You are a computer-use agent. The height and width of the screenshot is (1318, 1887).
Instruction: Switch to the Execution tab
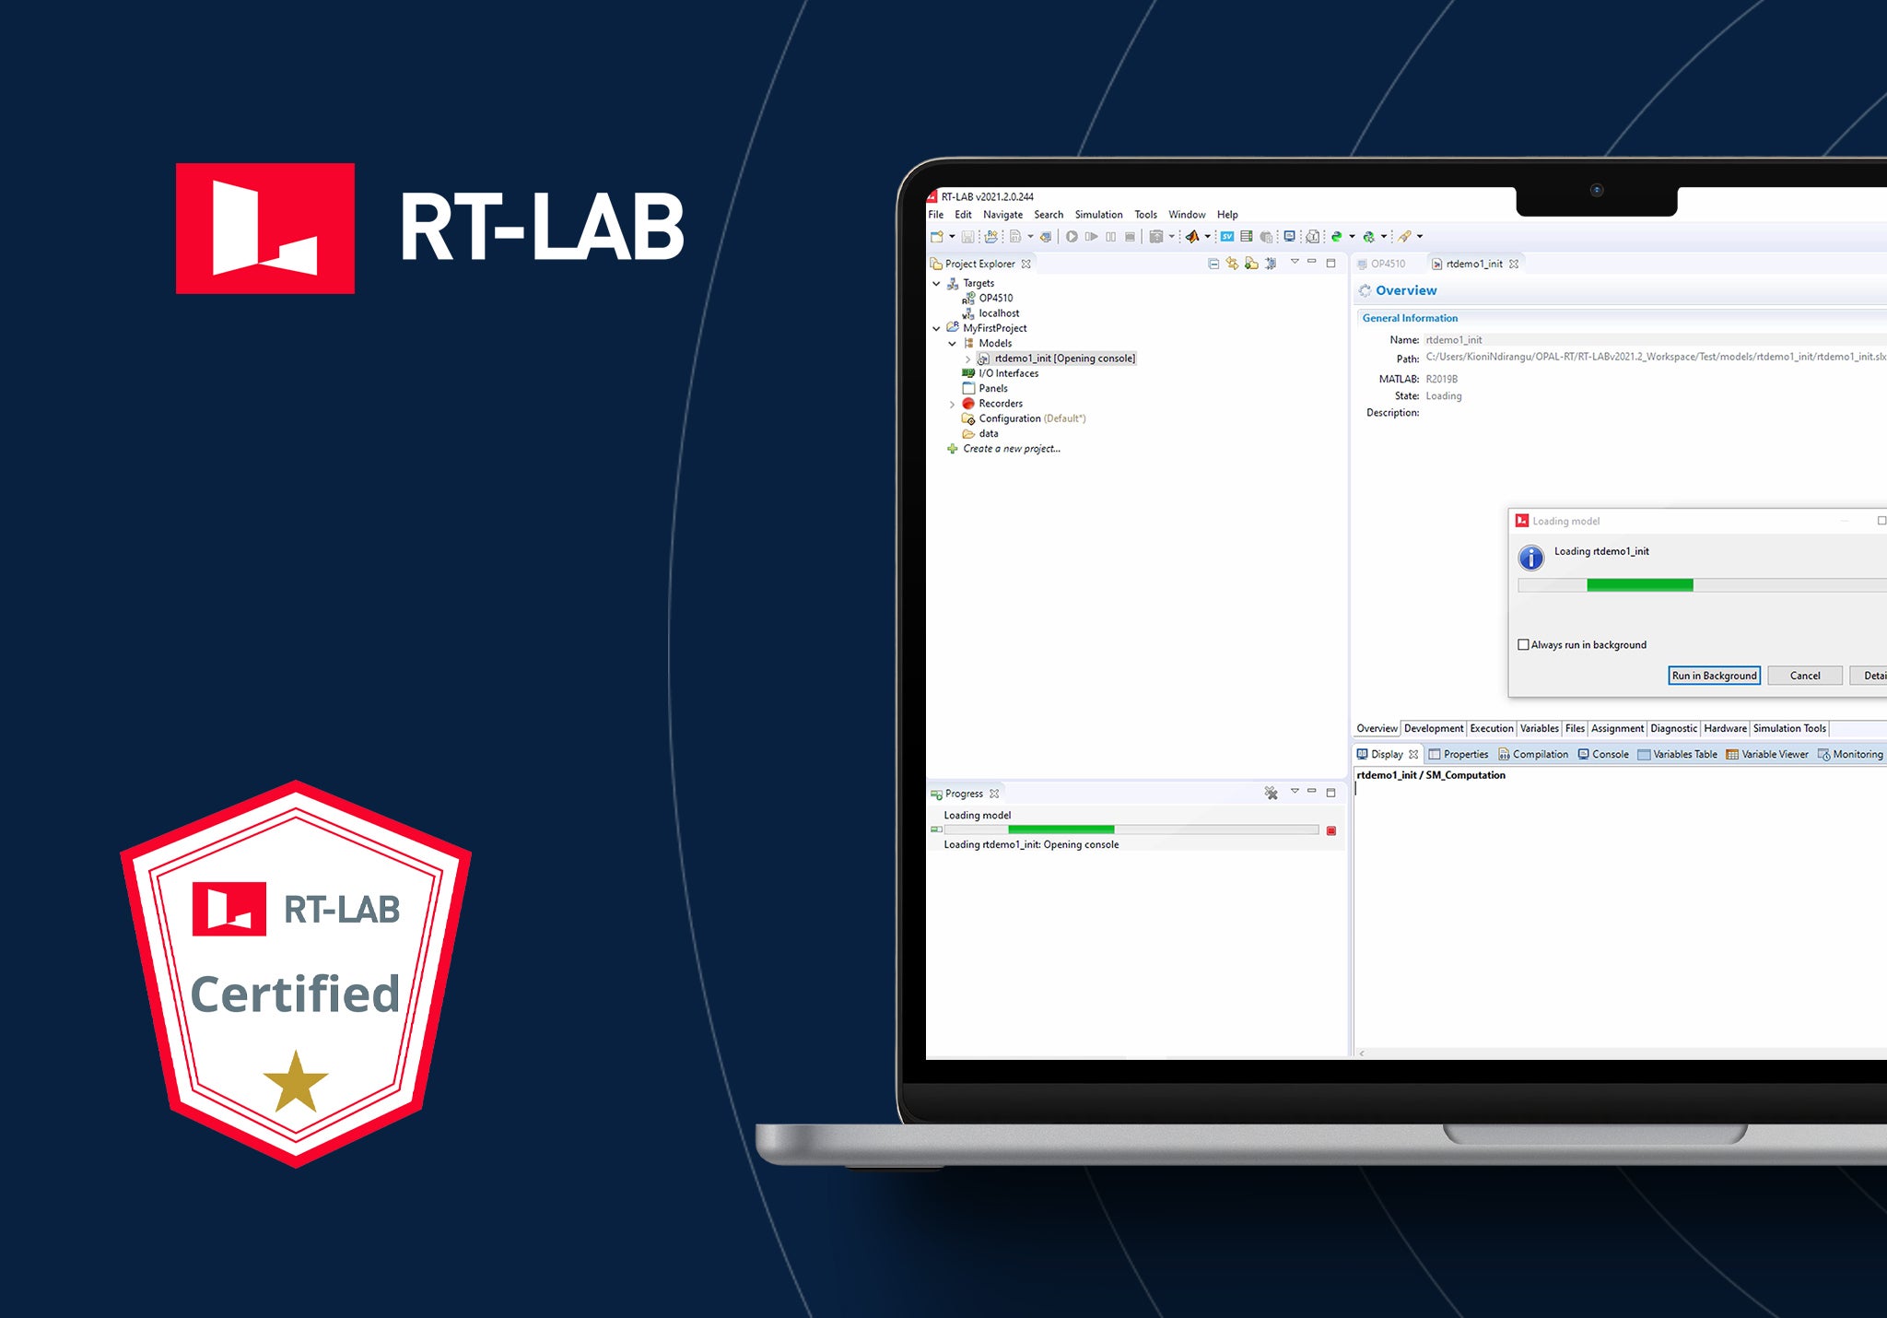coord(1492,728)
